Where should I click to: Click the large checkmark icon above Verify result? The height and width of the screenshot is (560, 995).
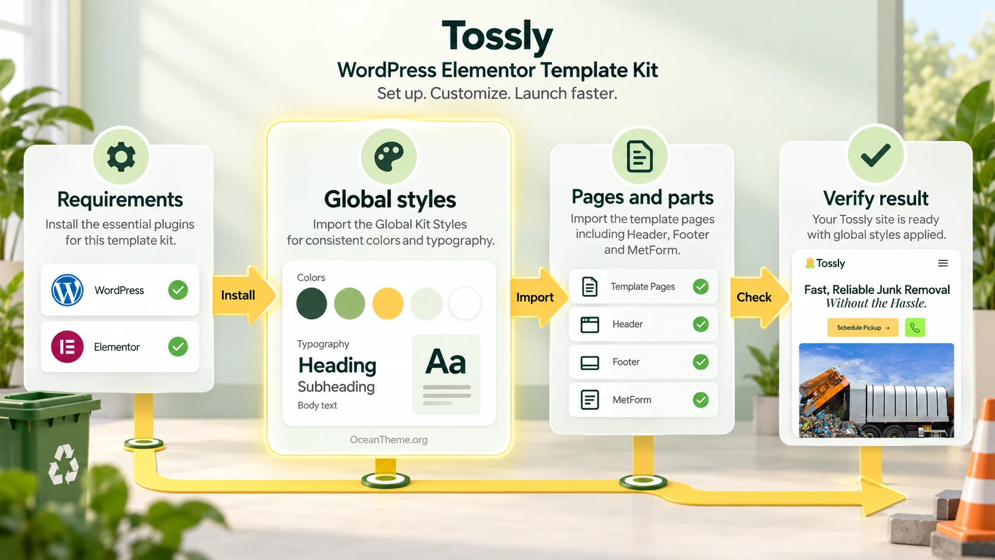click(875, 155)
